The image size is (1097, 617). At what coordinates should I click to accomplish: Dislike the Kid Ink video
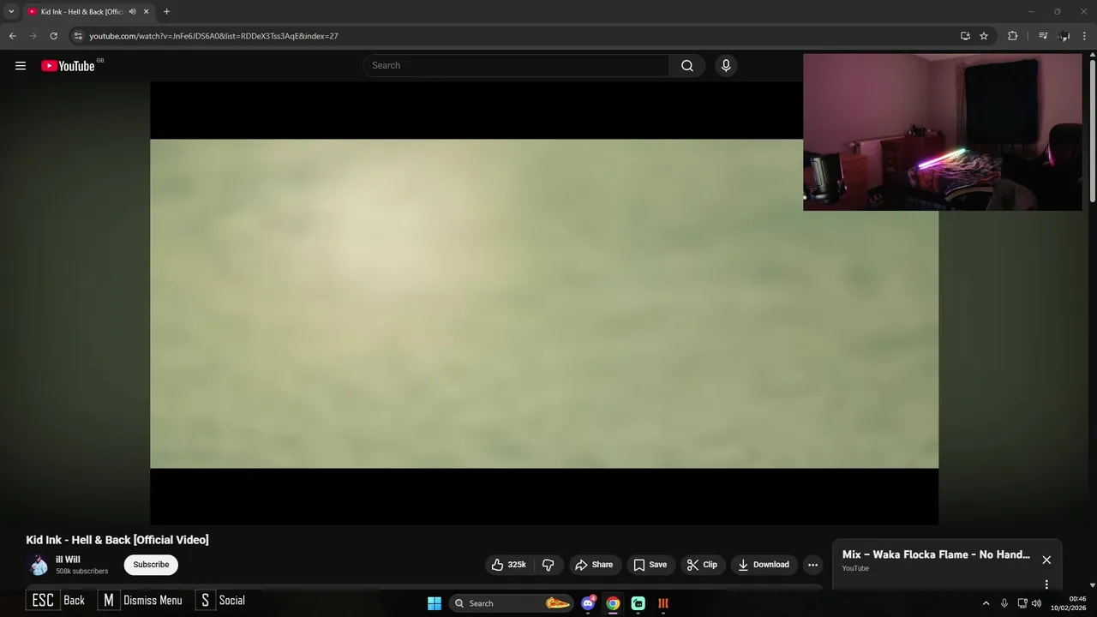click(548, 565)
